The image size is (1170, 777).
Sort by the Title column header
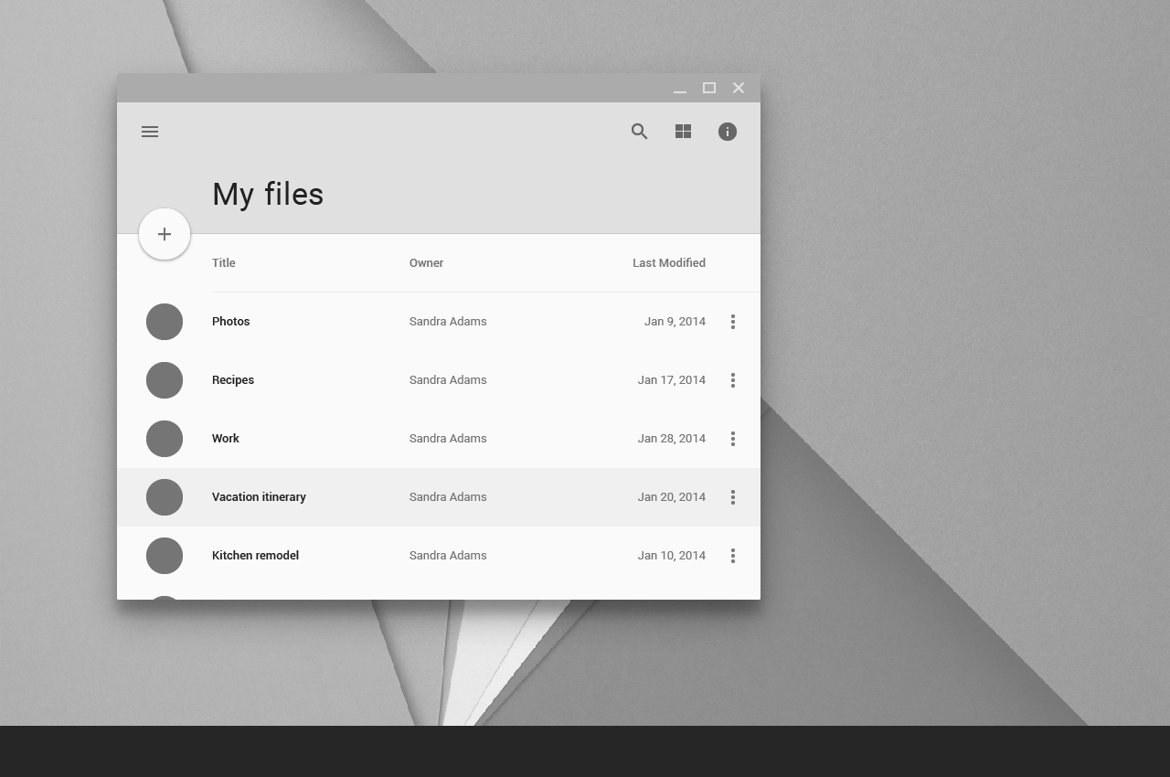[x=223, y=263]
